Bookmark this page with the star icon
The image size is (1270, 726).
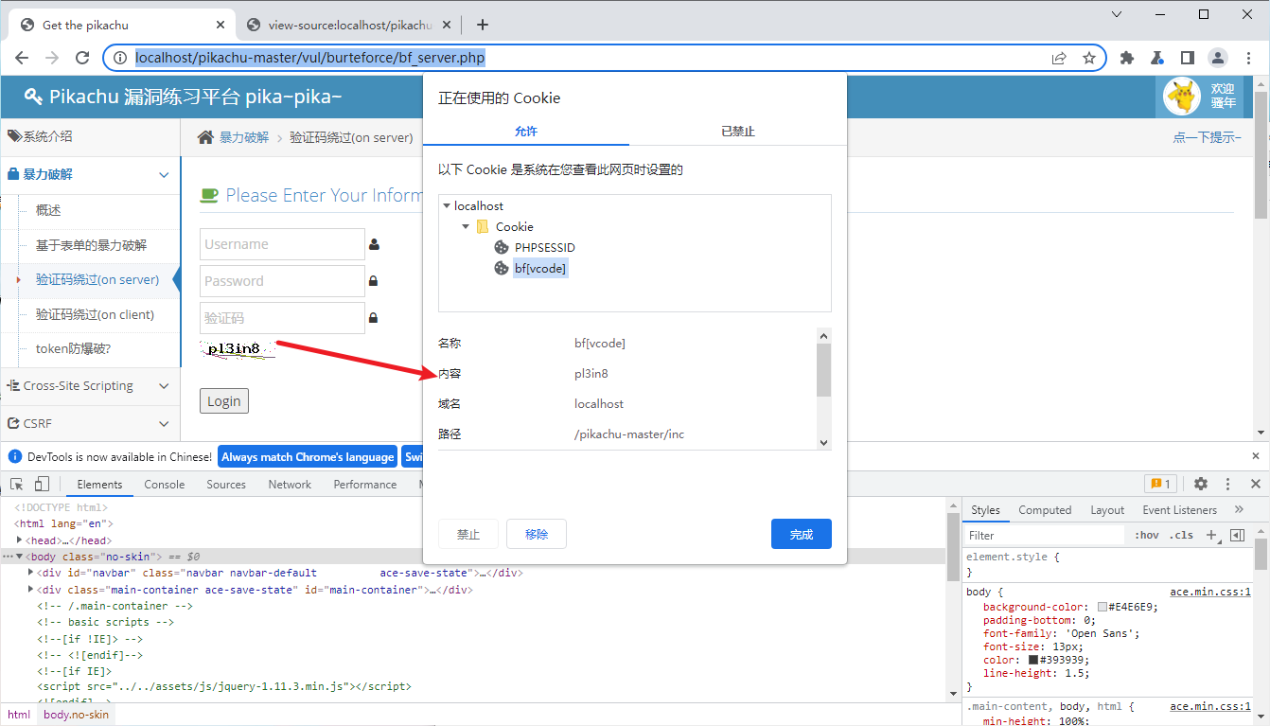1089,58
